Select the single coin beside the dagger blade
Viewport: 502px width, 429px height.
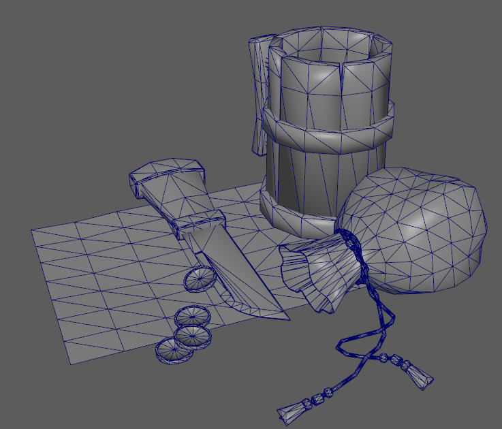click(x=200, y=279)
